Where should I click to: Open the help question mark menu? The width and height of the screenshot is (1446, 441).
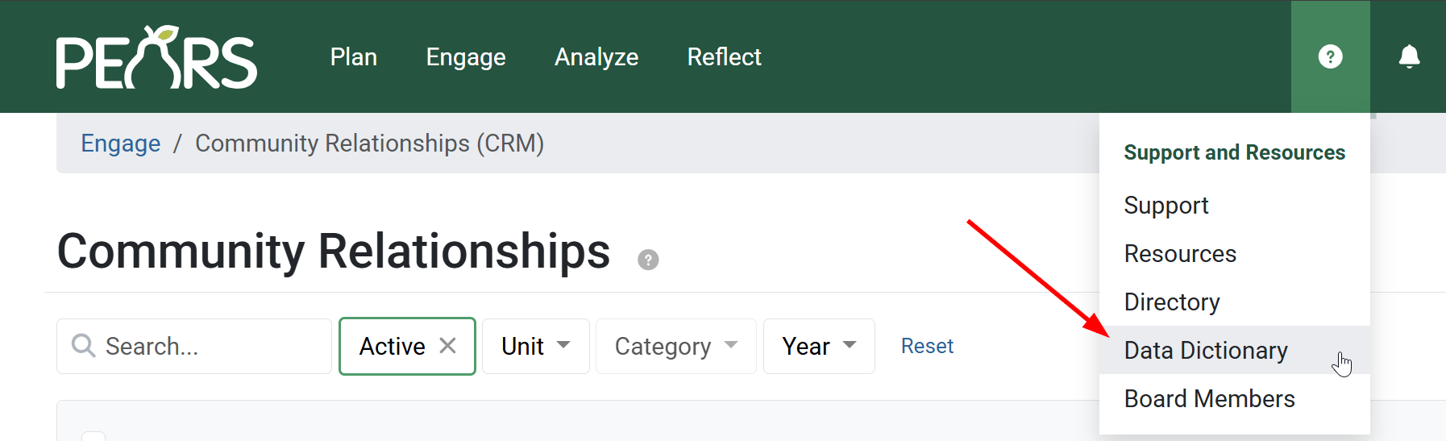tap(1330, 56)
